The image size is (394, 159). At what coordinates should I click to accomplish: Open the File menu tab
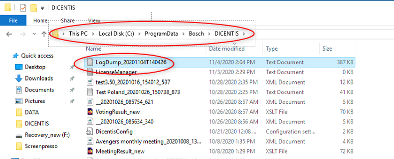tap(13, 20)
